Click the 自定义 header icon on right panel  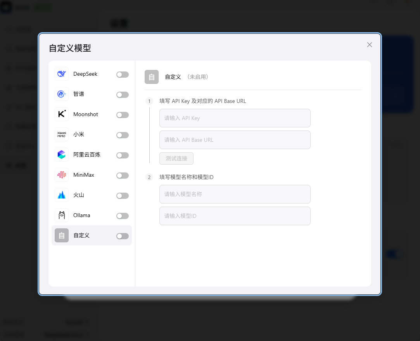[x=152, y=77]
